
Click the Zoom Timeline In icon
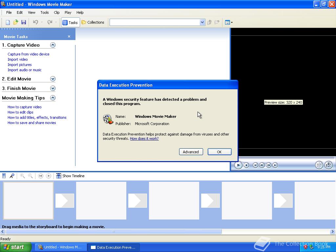point(22,176)
